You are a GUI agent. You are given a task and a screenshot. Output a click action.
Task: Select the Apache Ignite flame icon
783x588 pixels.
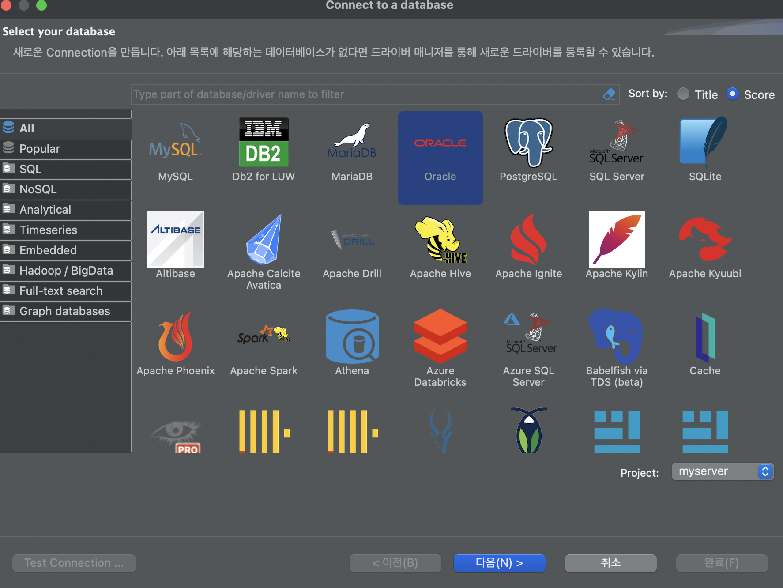click(x=528, y=240)
